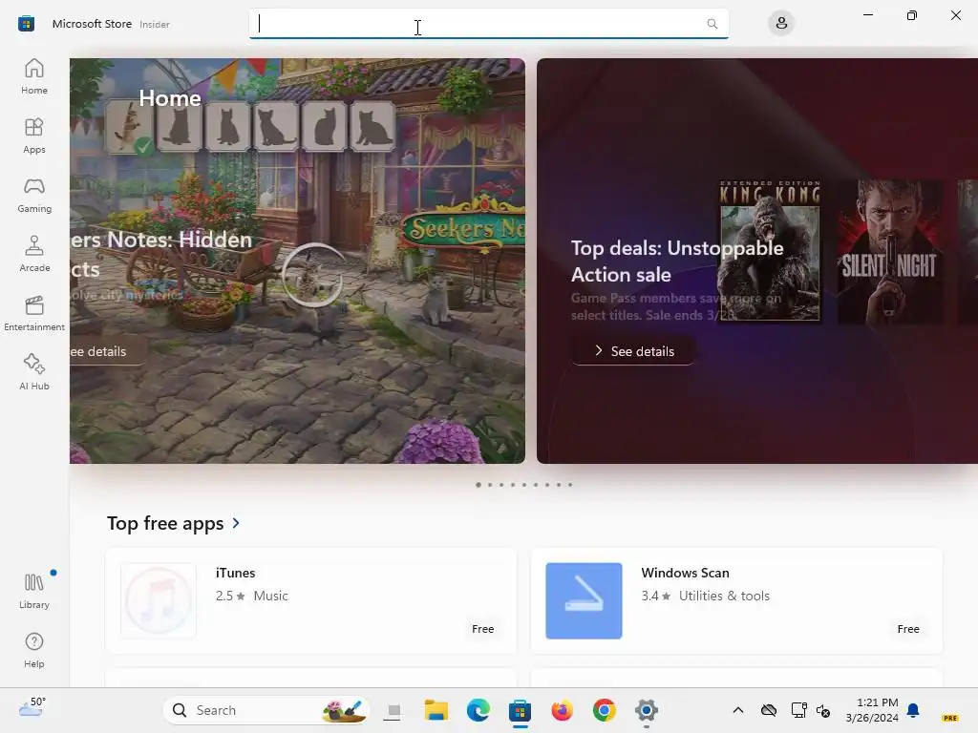Launch Microsoft Edge from the taskbar
This screenshot has width=978, height=733.
tap(478, 710)
